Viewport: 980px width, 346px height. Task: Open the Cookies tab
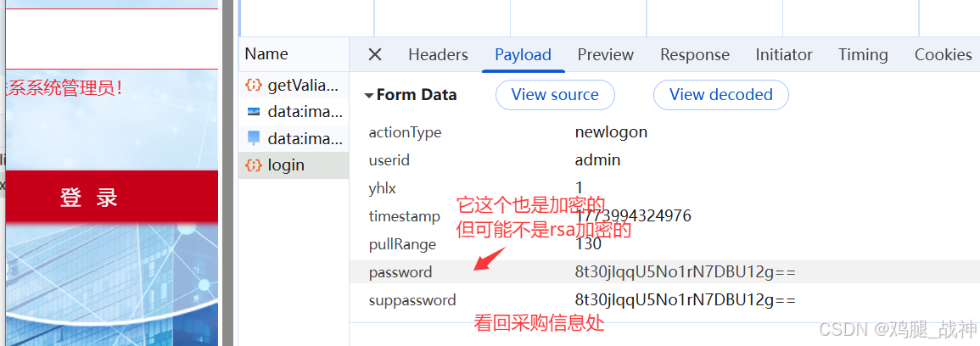click(x=944, y=55)
